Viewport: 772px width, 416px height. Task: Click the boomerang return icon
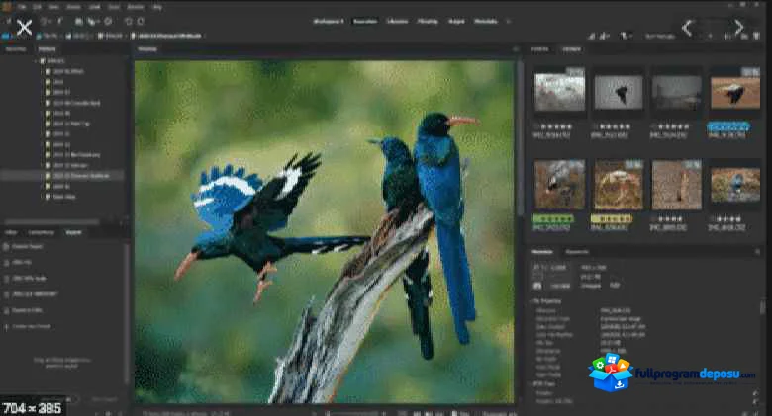60,21
